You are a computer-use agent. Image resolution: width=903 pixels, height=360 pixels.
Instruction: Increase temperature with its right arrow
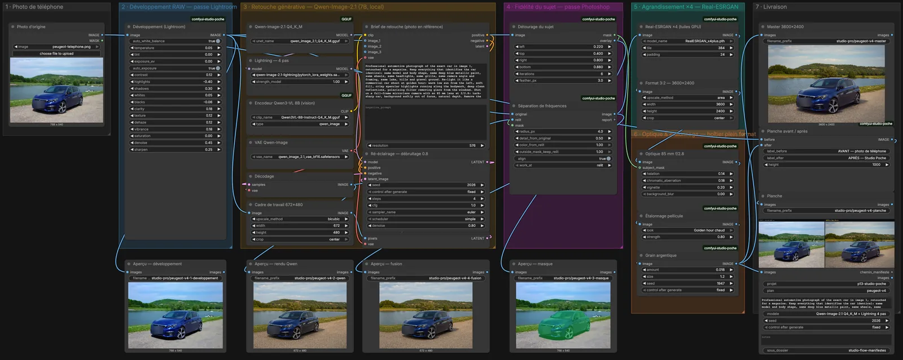219,48
